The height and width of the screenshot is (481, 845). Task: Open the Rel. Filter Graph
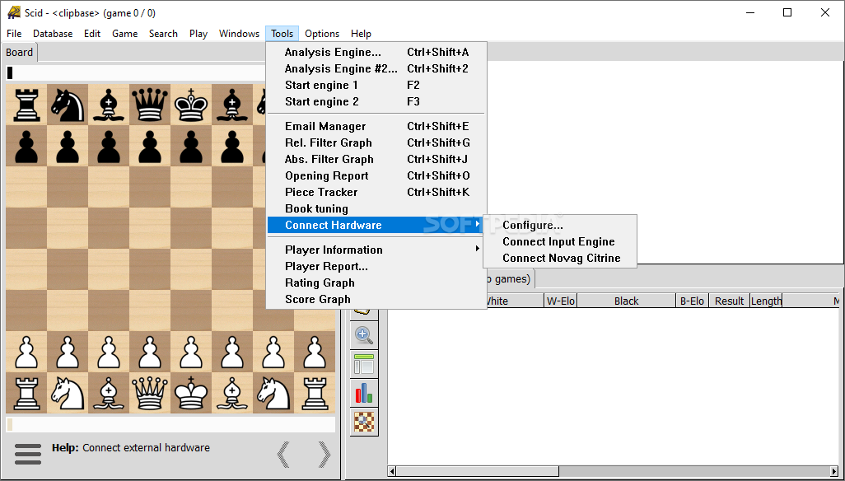[x=376, y=142]
